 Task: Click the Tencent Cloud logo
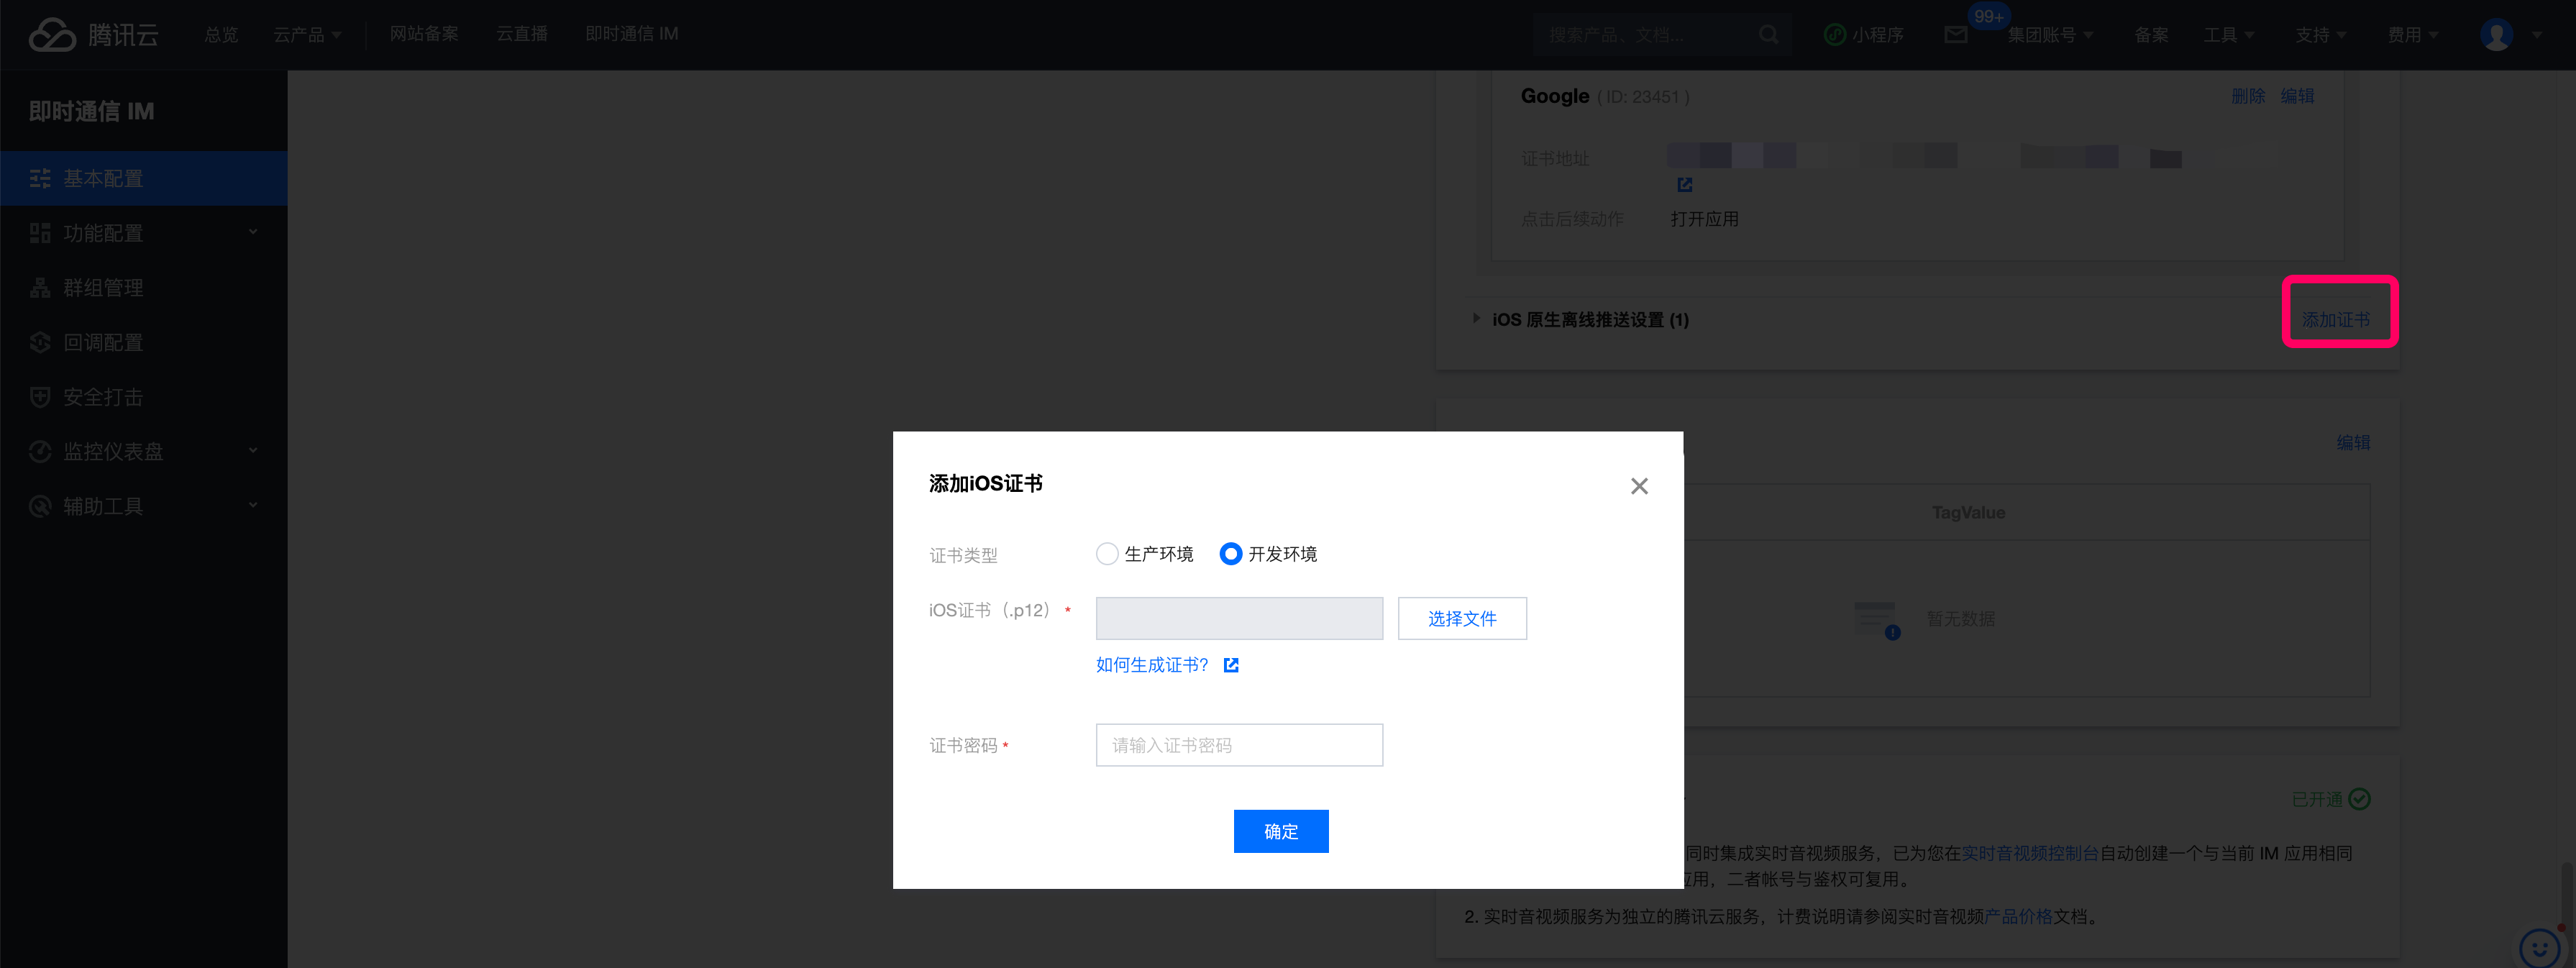(93, 35)
